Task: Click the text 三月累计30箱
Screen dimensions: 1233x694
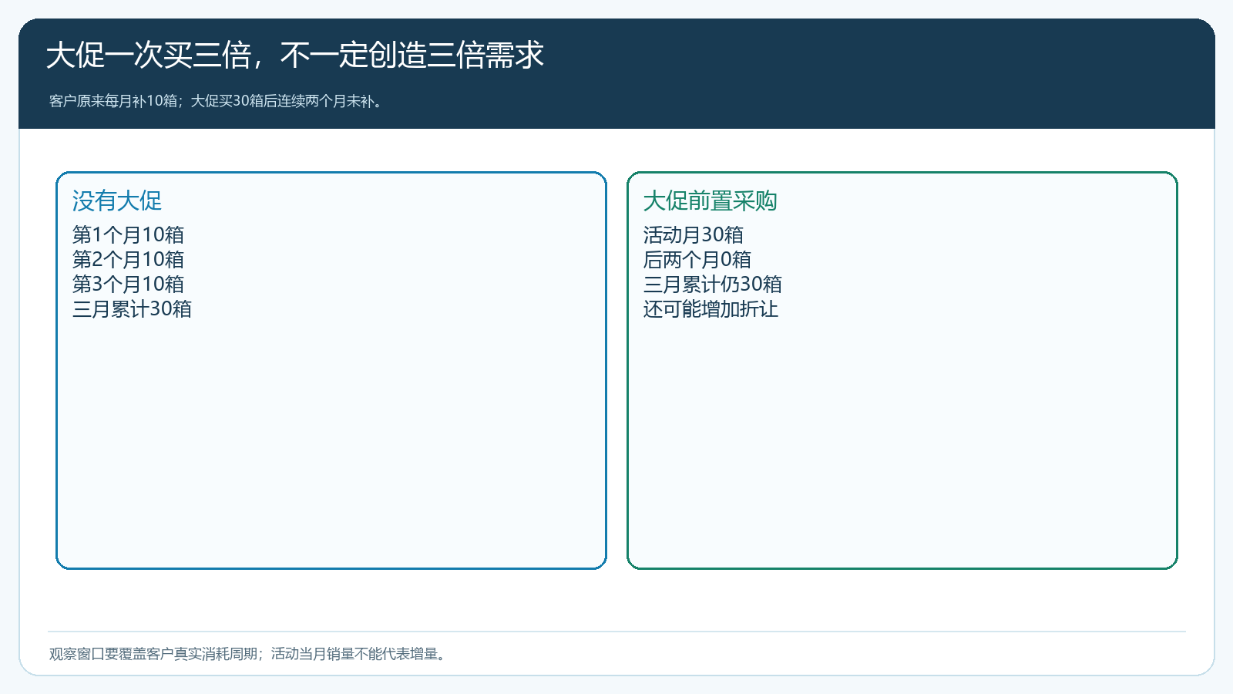Action: click(x=132, y=308)
